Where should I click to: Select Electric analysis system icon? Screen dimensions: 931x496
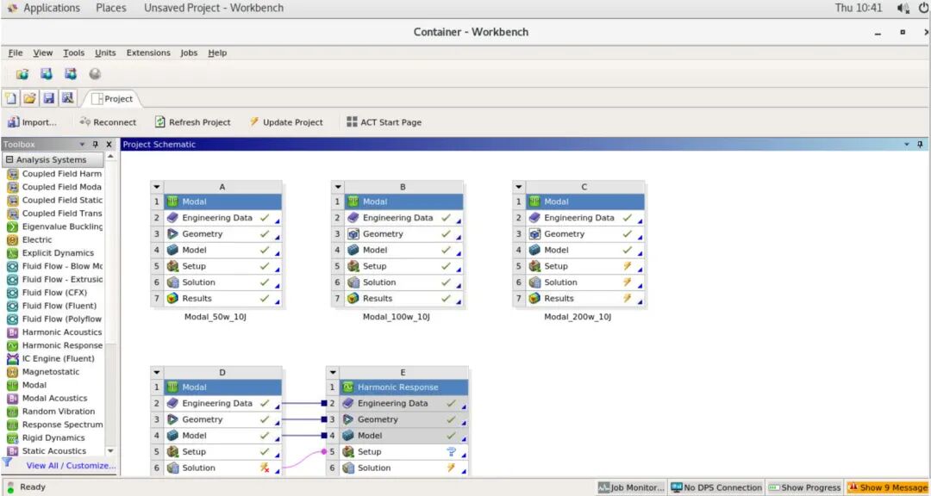coord(12,239)
